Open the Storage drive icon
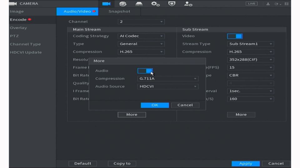Screen dimensions: 300x168 point(139,4)
